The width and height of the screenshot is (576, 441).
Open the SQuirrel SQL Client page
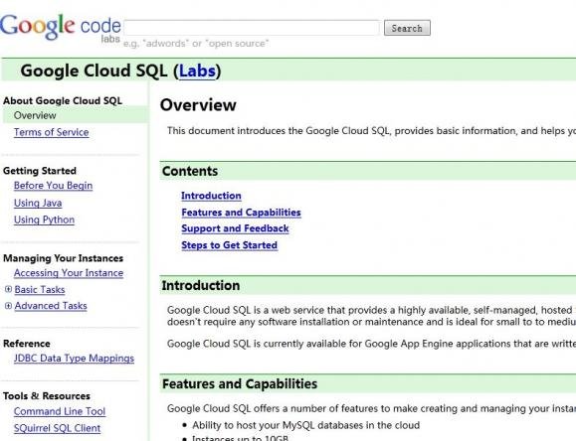click(x=57, y=428)
